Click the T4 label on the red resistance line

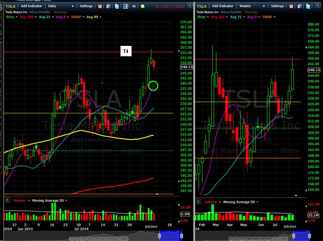[x=126, y=51]
